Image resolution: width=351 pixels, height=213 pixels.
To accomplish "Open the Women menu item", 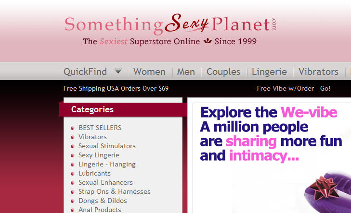I will point(149,71).
